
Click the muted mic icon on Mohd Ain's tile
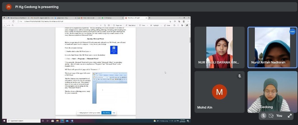pyautogui.click(x=239, y=76)
